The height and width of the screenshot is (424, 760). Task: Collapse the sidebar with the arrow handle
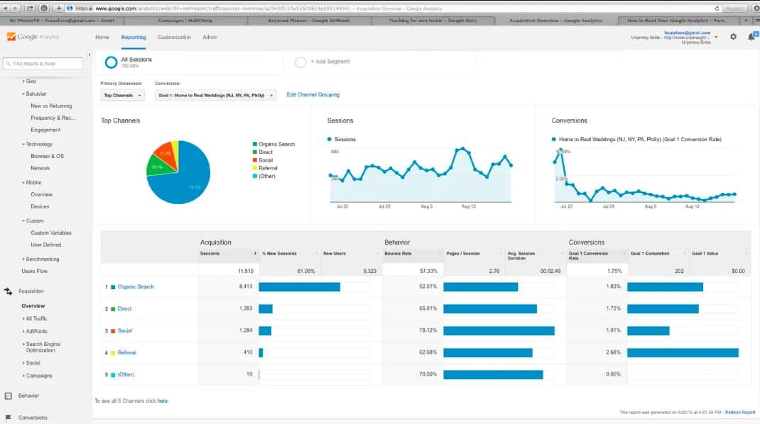point(89,55)
